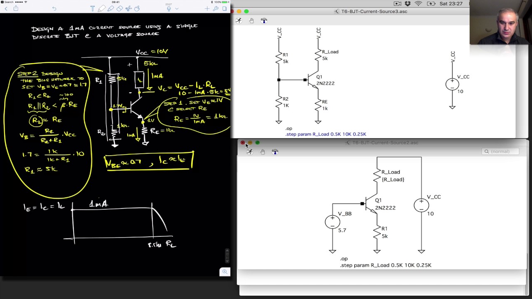The height and width of the screenshot is (299, 532).
Task: Click the .step param directive in Current-Source3
Action: (326, 134)
